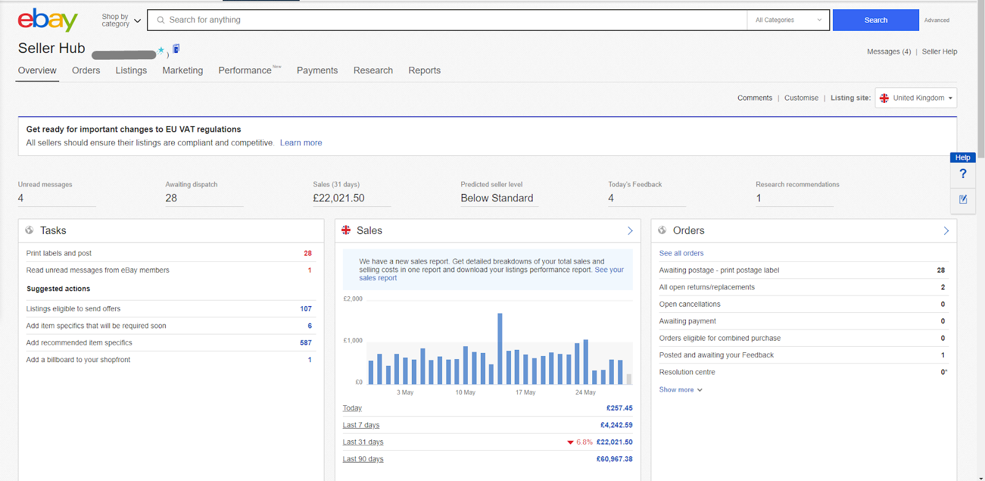Click the blue Help tab button

962,158
